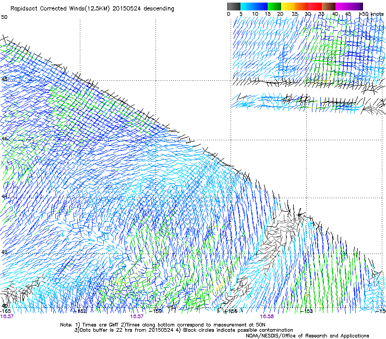Click the green 15-20 knots legend swatch
The height and width of the screenshot is (339, 386).
tap(274, 6)
